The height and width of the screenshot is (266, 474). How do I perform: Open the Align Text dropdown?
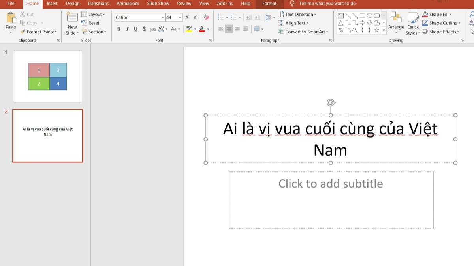click(293, 23)
